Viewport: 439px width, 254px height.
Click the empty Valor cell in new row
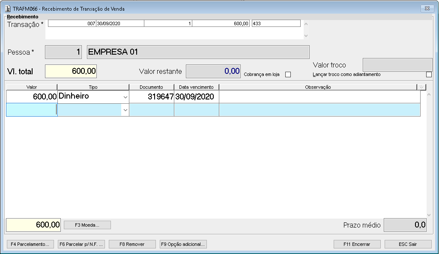point(32,110)
